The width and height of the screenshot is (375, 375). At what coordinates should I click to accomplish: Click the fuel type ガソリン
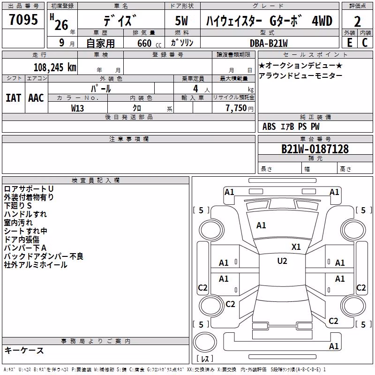[182, 43]
